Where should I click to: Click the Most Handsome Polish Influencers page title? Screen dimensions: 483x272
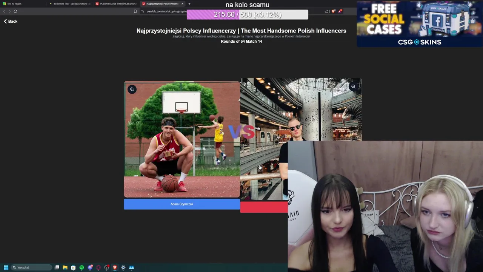241,31
